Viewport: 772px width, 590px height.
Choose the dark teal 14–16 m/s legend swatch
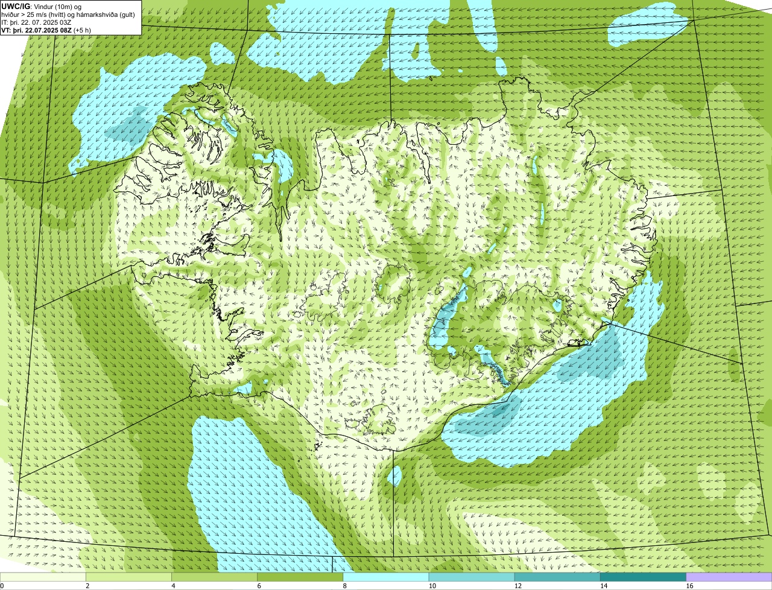(643, 577)
